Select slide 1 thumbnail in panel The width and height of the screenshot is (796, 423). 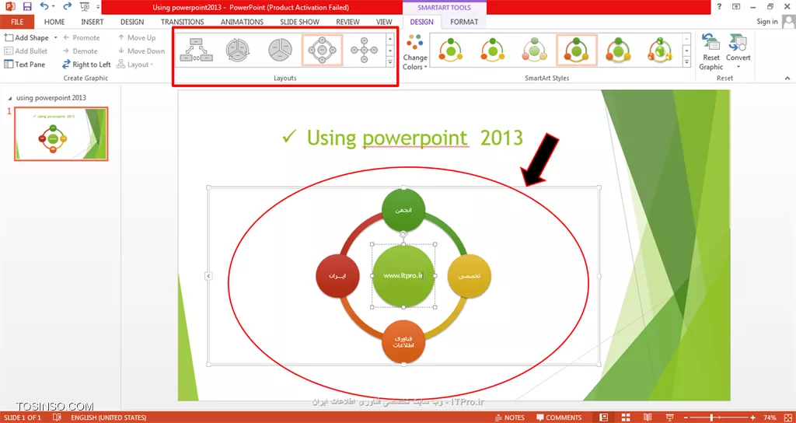[61, 134]
